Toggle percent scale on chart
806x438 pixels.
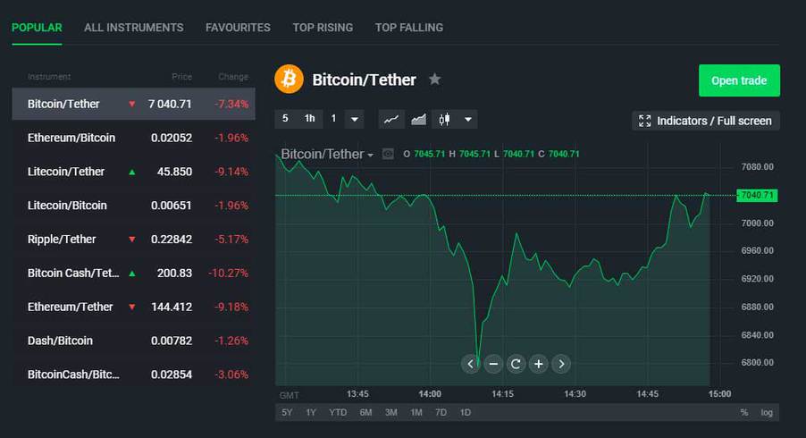[743, 412]
